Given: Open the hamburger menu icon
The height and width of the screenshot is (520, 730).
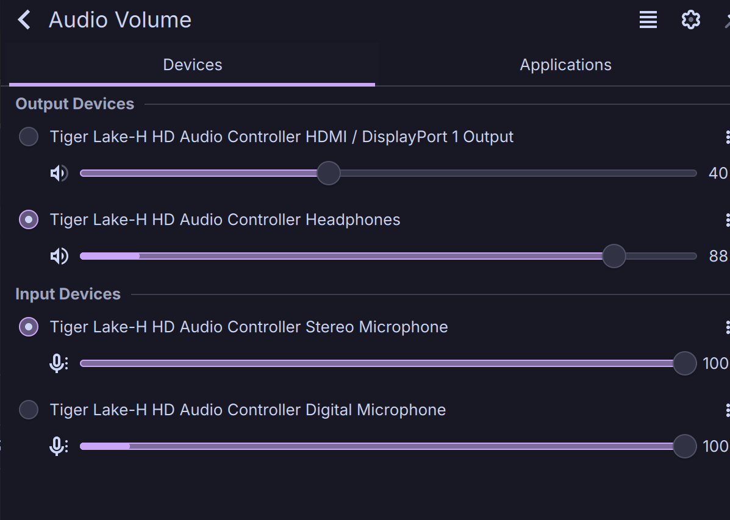Looking at the screenshot, I should click(x=648, y=20).
